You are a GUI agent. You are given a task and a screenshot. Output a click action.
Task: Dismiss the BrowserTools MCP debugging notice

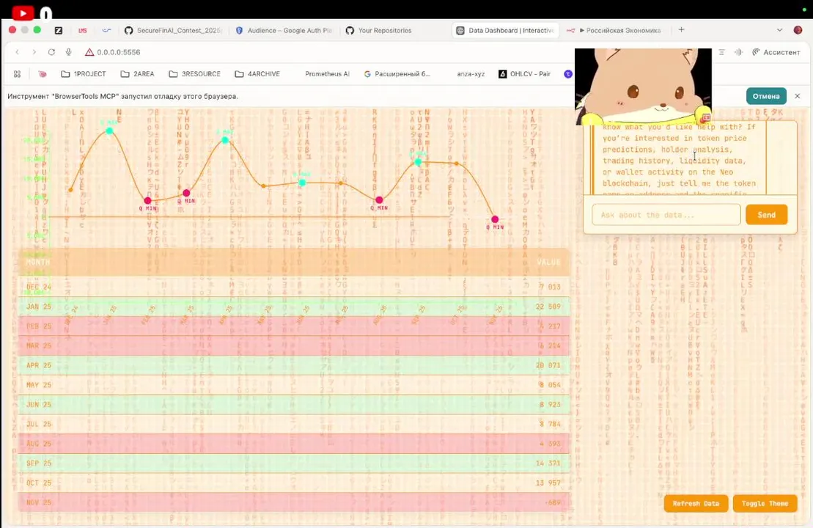click(798, 96)
